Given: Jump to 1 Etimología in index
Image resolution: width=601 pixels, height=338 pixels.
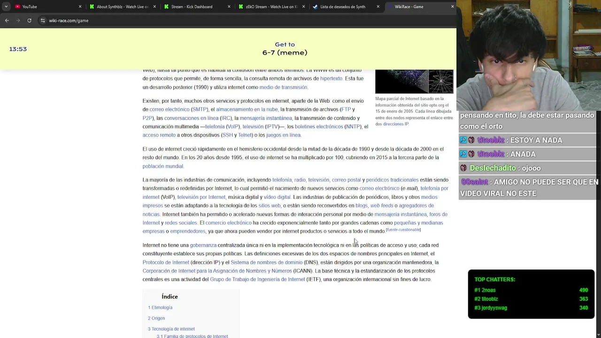Looking at the screenshot, I should 160,307.
